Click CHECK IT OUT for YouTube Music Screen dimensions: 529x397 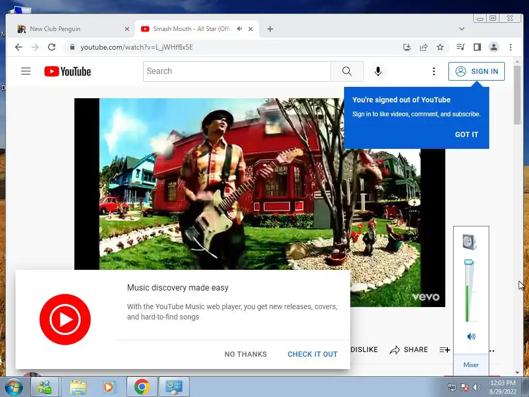[313, 354]
